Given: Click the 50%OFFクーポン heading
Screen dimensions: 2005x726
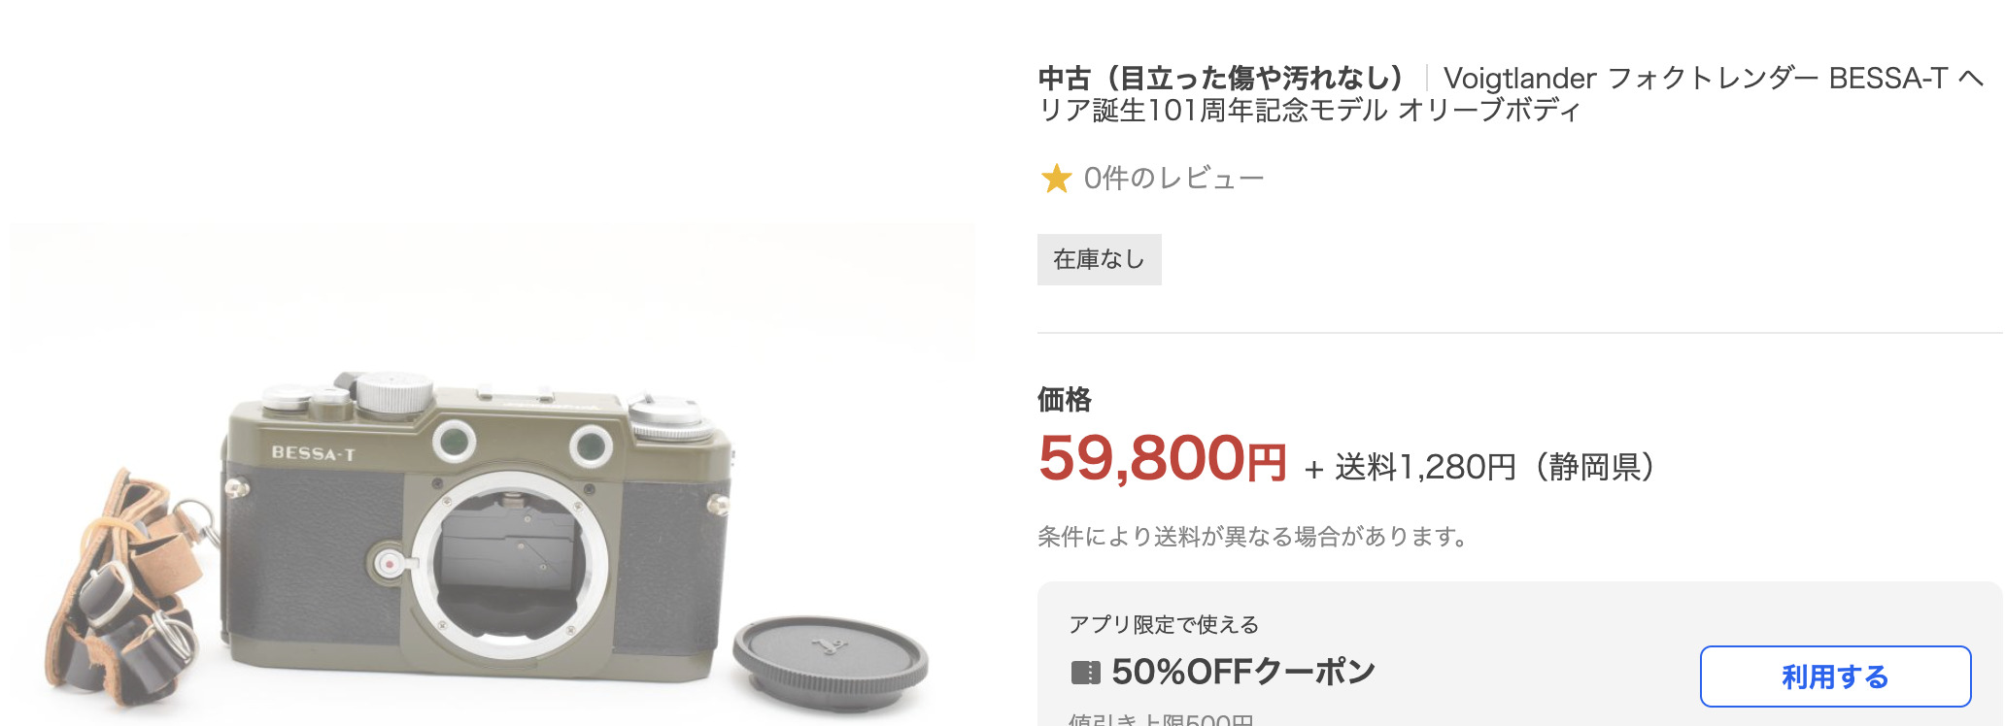Looking at the screenshot, I should 1243,672.
